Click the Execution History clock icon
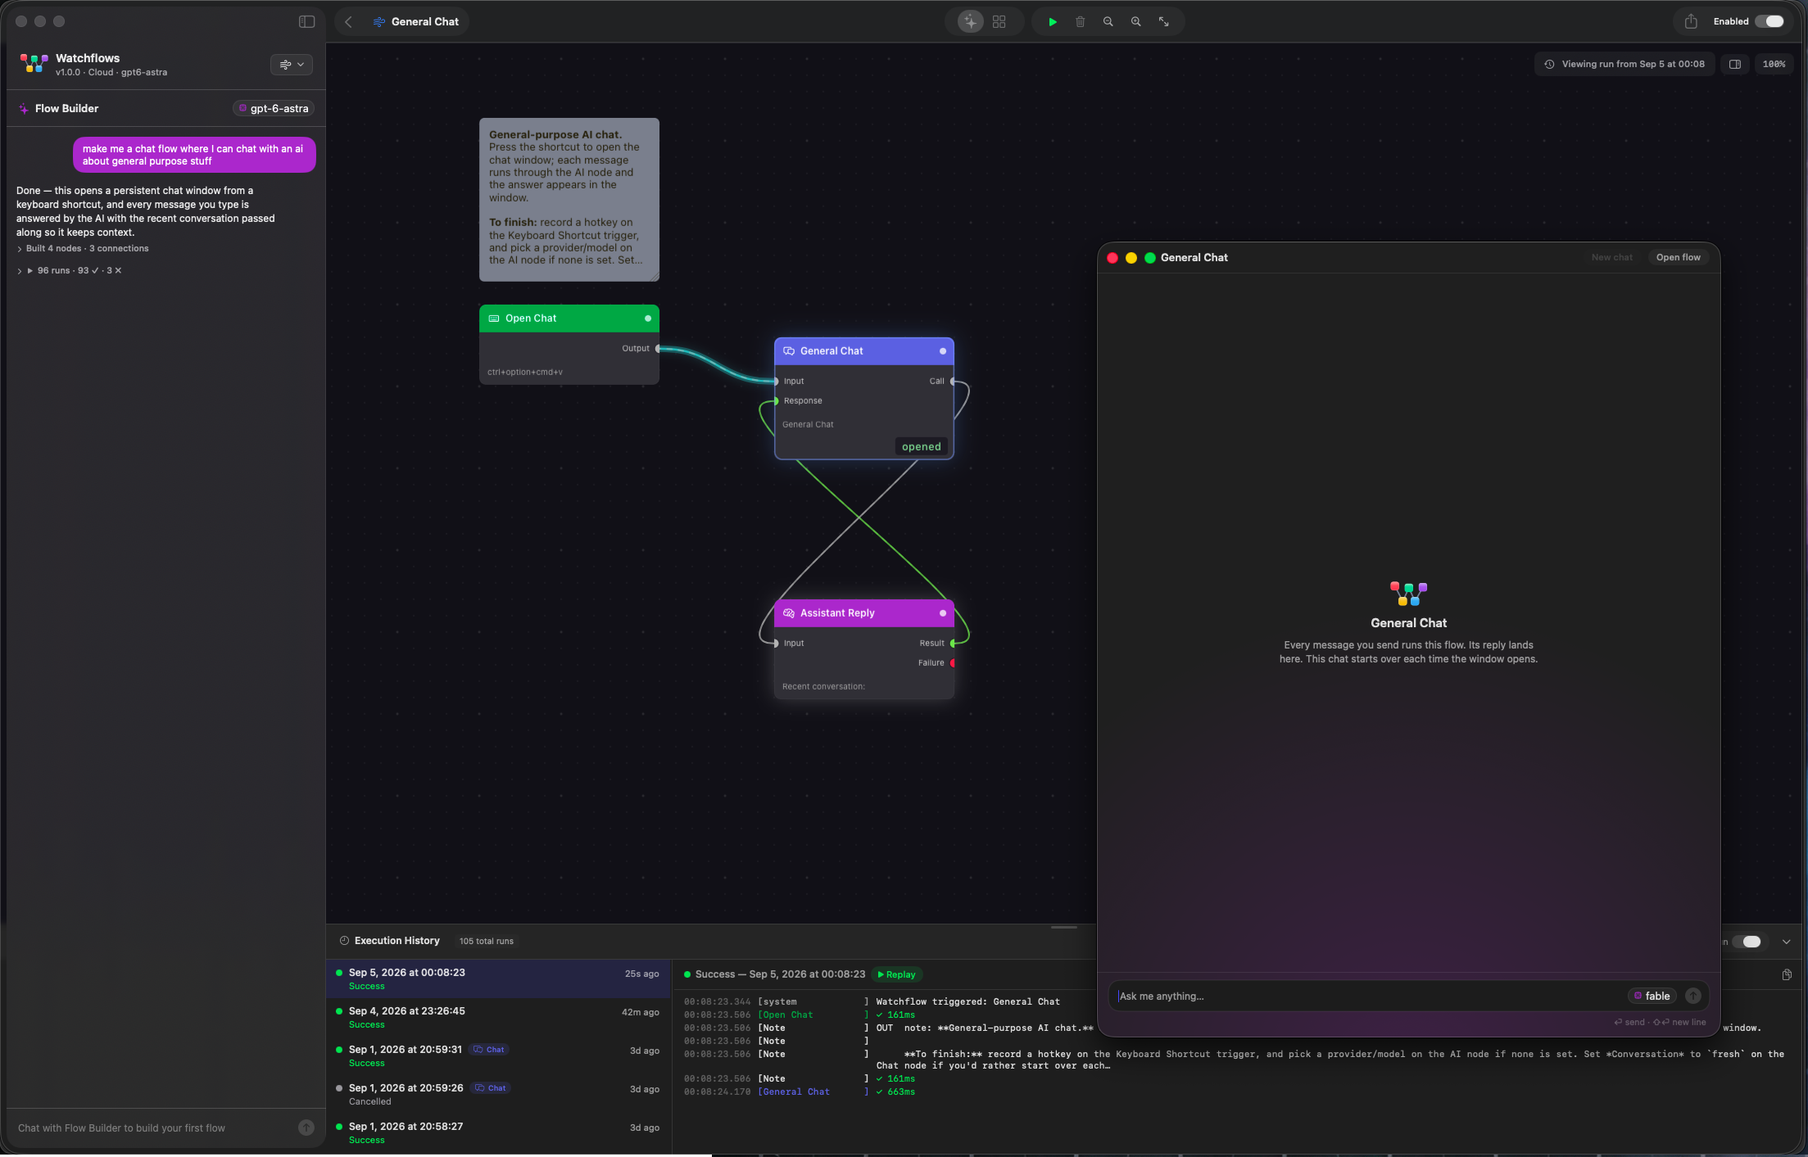 tap(344, 941)
